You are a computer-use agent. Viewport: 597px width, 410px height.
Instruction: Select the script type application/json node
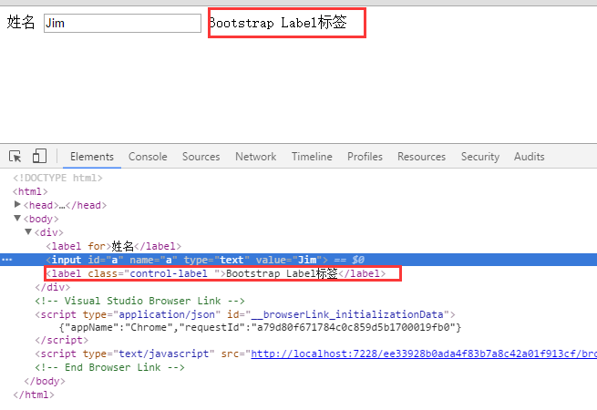point(245,314)
